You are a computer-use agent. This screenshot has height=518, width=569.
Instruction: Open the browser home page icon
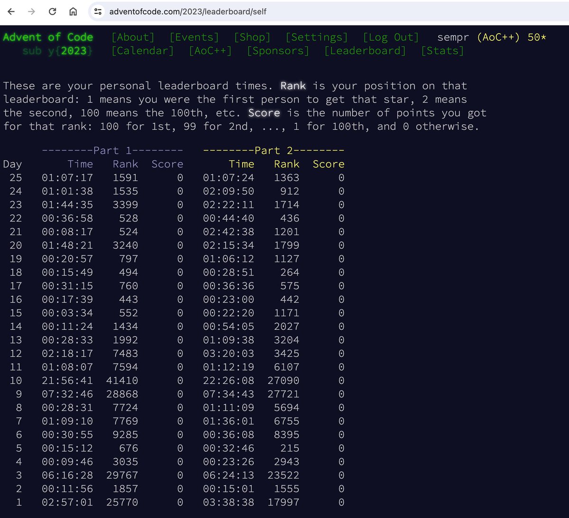click(73, 11)
